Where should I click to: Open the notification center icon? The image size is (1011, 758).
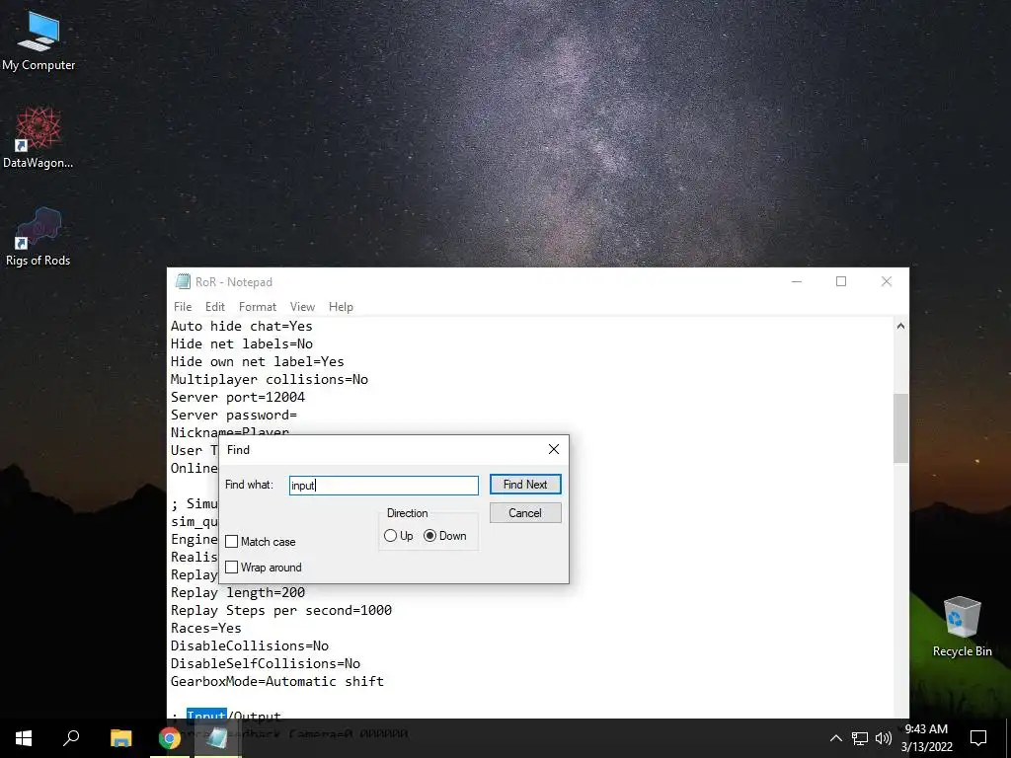(x=978, y=738)
